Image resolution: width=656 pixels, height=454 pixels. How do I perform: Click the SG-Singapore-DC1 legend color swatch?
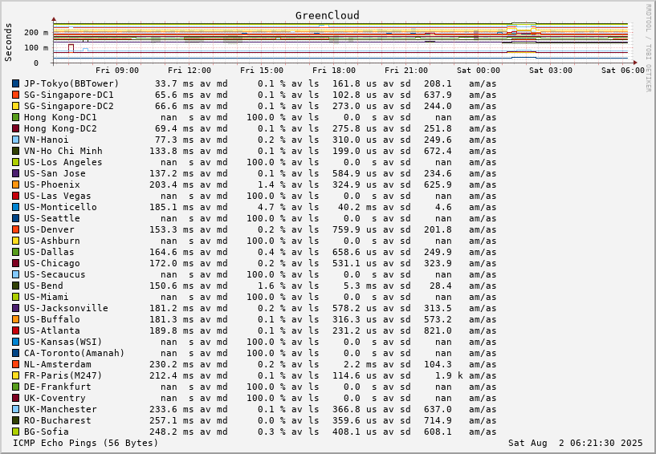point(16,95)
